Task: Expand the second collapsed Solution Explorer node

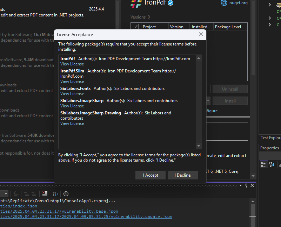Action: tap(270, 18)
